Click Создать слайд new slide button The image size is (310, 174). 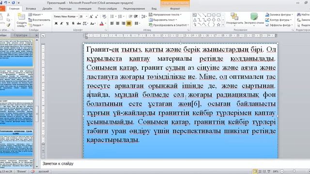point(21,20)
